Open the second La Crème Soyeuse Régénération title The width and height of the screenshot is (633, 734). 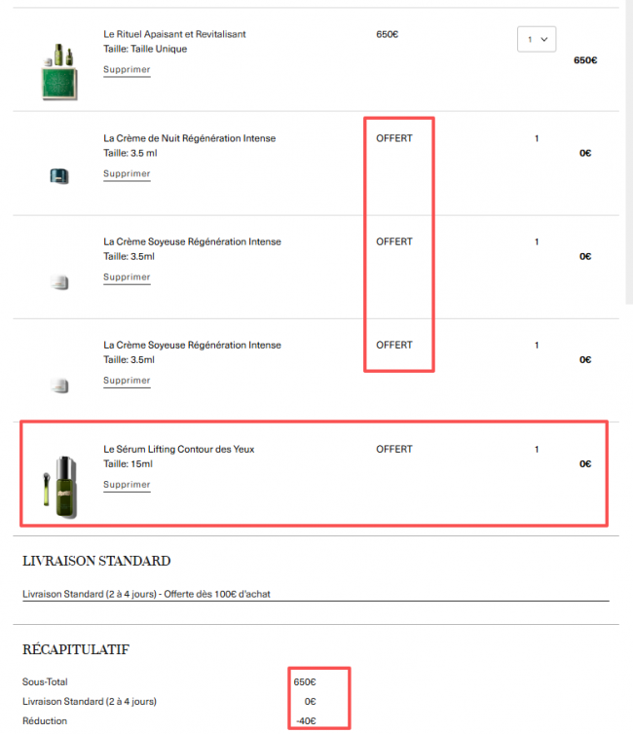pos(192,345)
